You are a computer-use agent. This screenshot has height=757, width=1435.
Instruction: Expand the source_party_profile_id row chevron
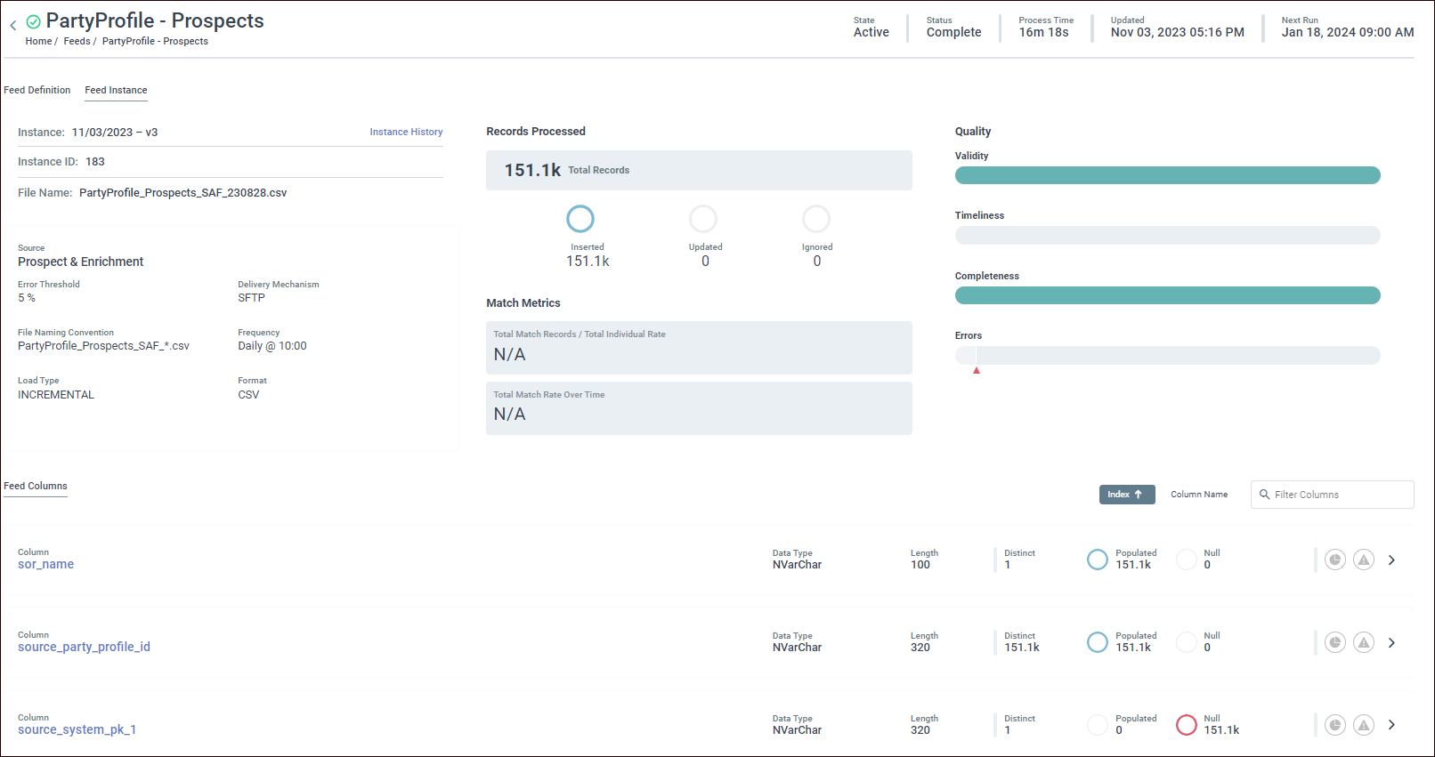point(1391,642)
